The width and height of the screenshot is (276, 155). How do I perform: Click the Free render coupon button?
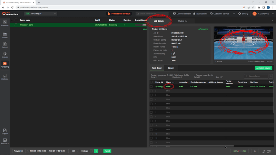tap(119, 13)
